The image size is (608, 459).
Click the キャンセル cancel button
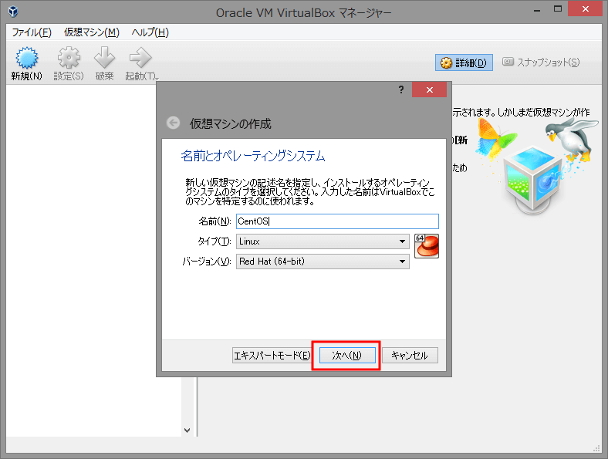tap(410, 355)
